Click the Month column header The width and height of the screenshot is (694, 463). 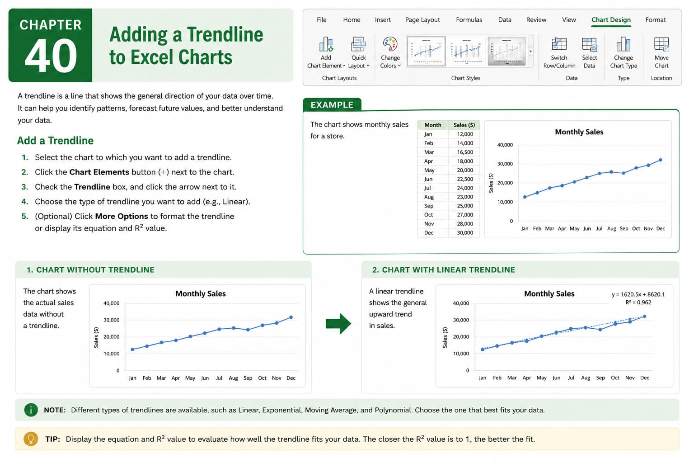[x=433, y=125]
